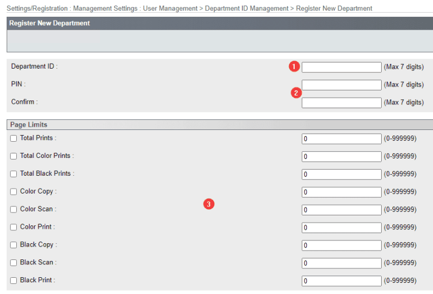433x294 pixels.
Task: Select the Color Print checkbox
Action: click(13, 228)
